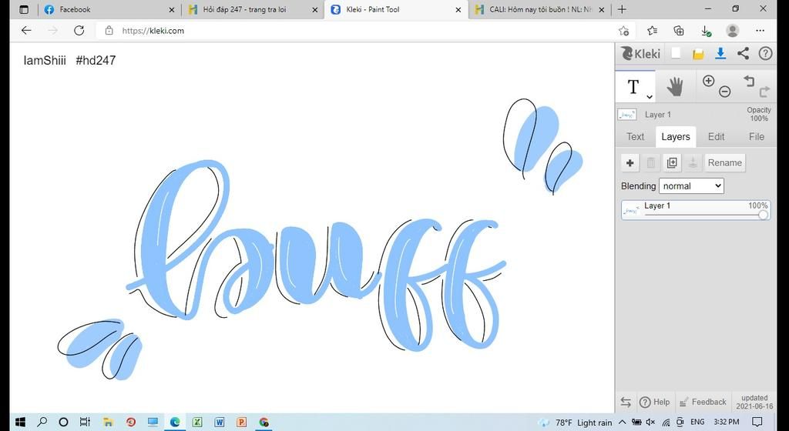Reload the Kleki page
Screen dimensions: 789x431
click(x=79, y=31)
